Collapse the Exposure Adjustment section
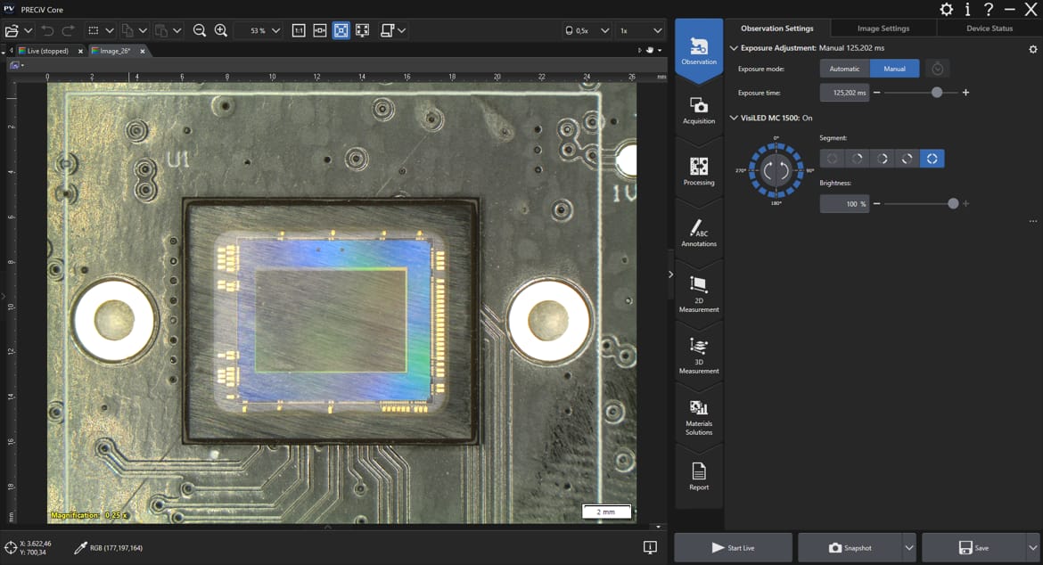 (x=734, y=48)
